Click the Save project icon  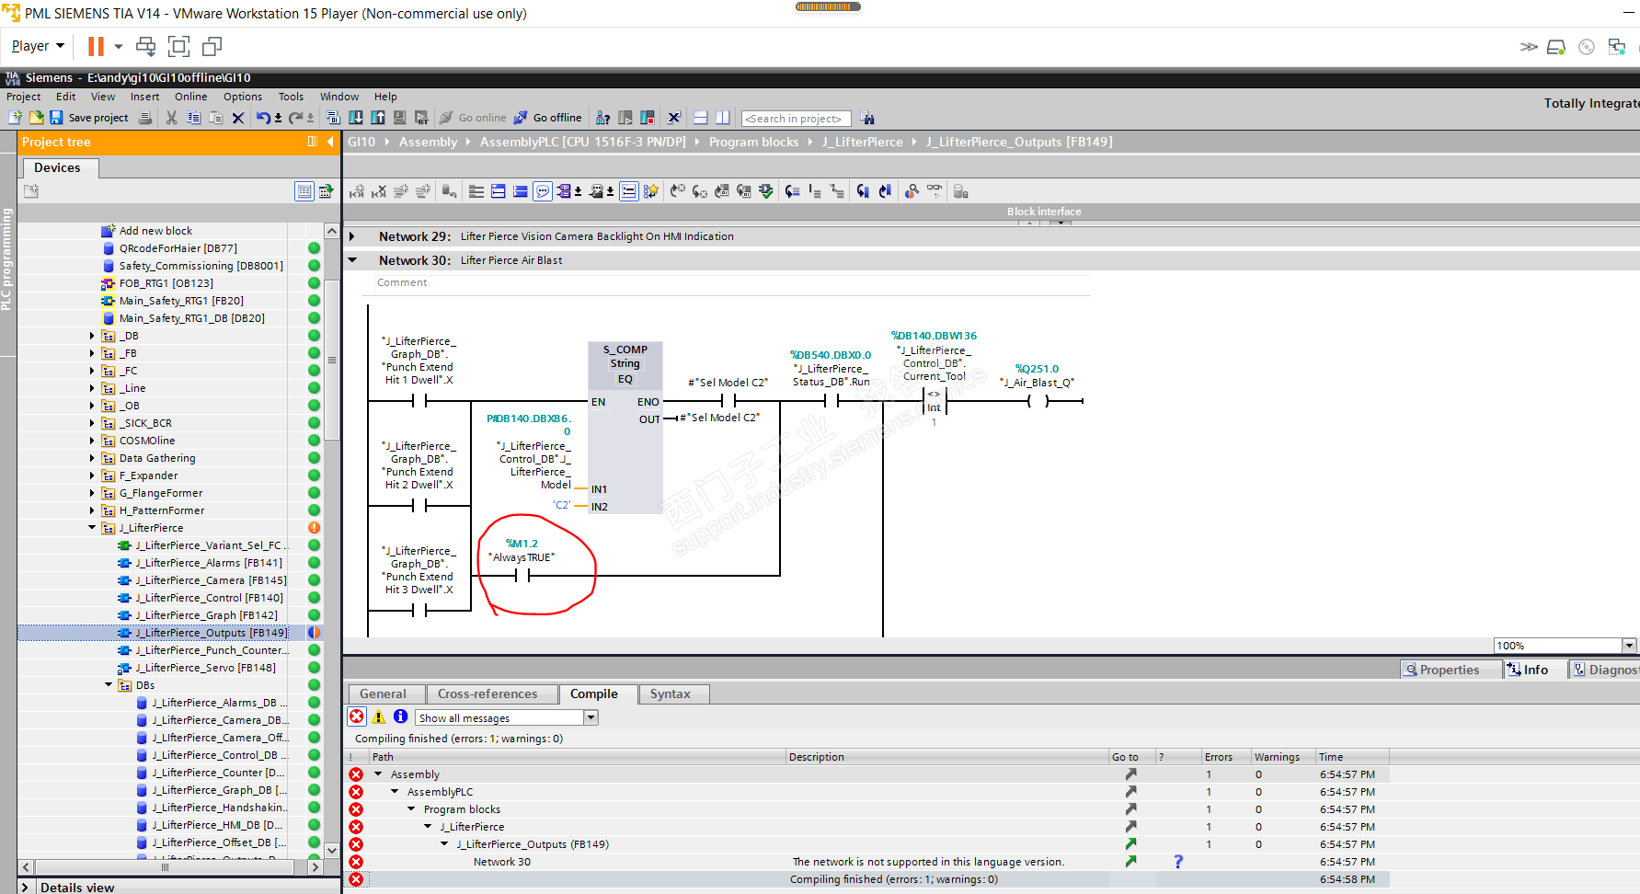(56, 118)
